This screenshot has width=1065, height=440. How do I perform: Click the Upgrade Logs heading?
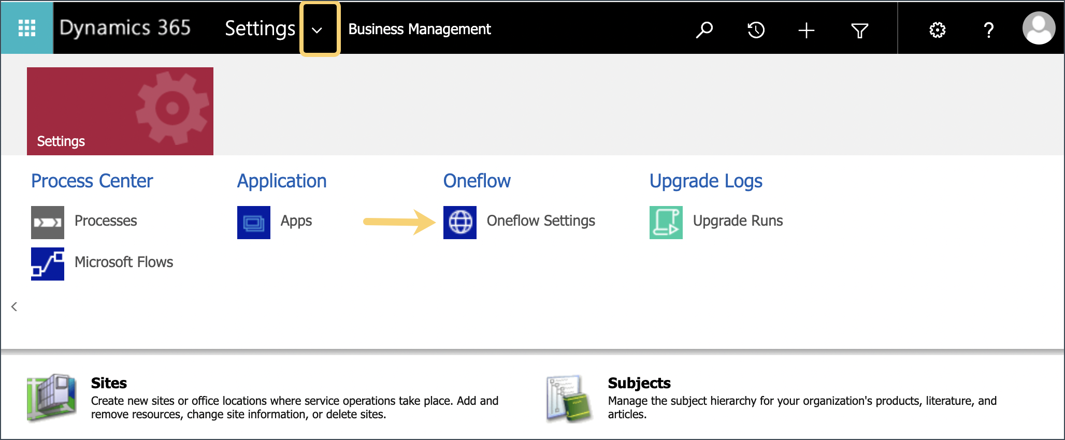coord(706,181)
